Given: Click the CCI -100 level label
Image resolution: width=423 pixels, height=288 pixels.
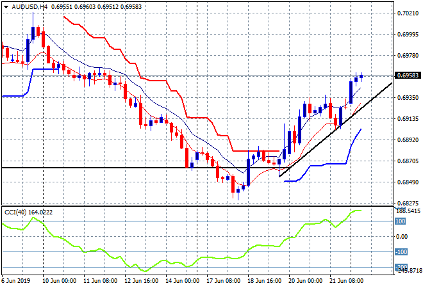Looking at the screenshot, I should (x=401, y=252).
